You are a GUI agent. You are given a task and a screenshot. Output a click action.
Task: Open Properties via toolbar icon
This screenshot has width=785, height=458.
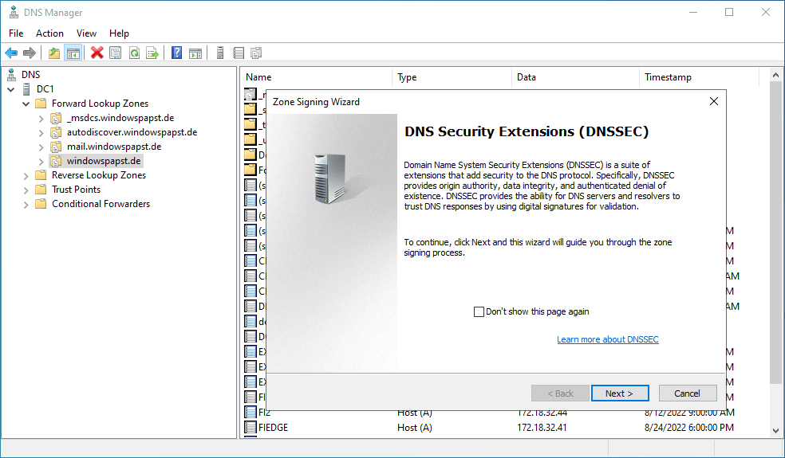click(116, 53)
